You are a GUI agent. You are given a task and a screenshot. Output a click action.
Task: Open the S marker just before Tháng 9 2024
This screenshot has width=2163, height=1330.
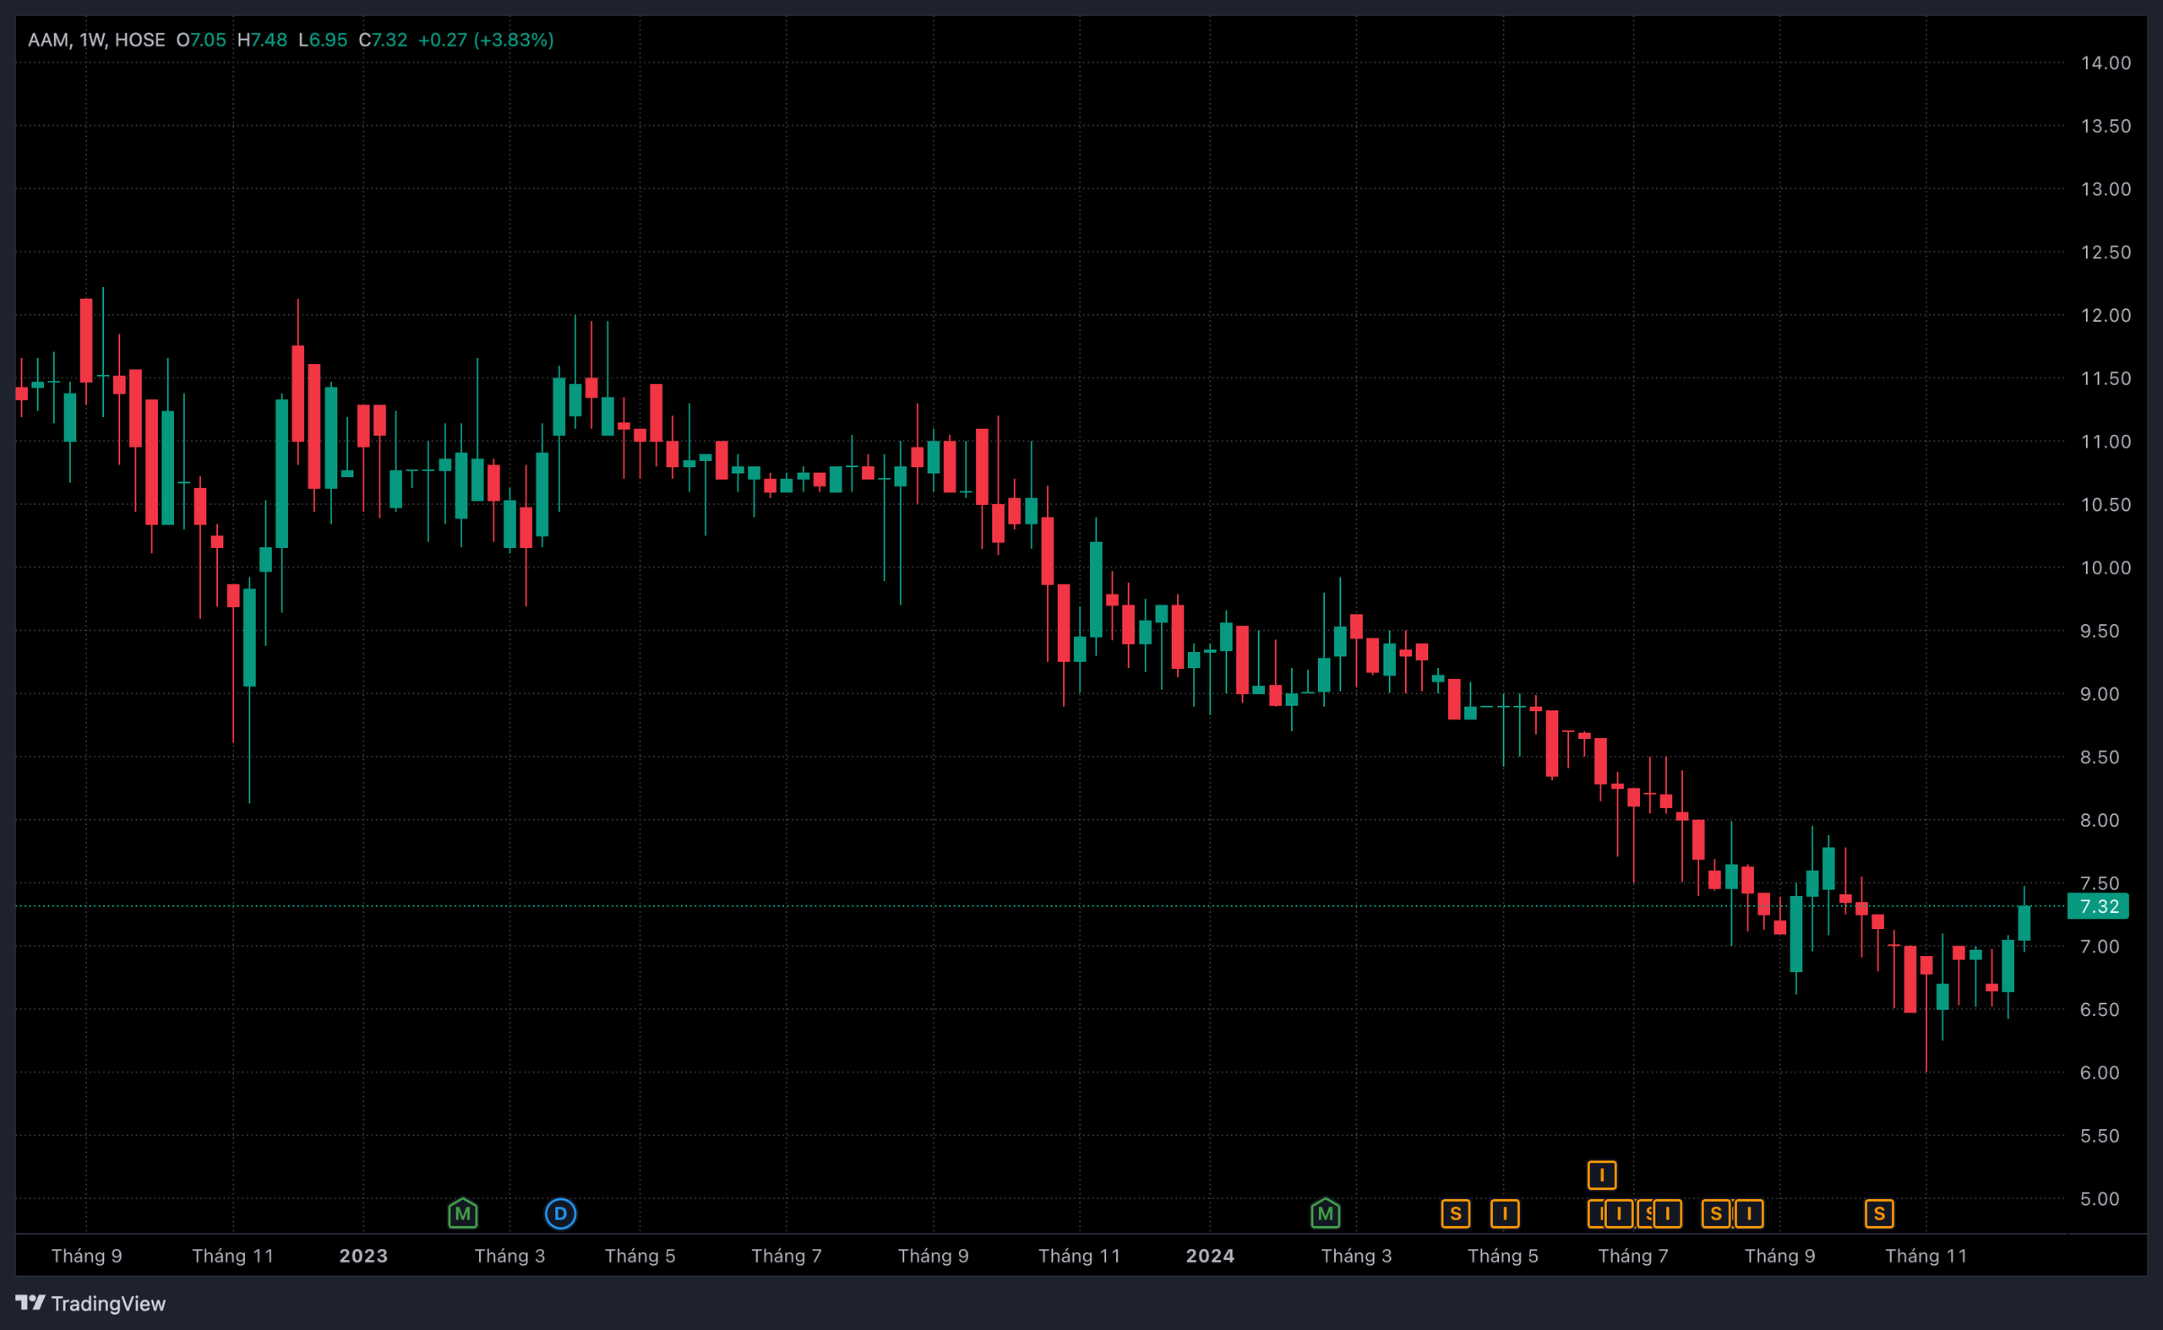(1716, 1214)
